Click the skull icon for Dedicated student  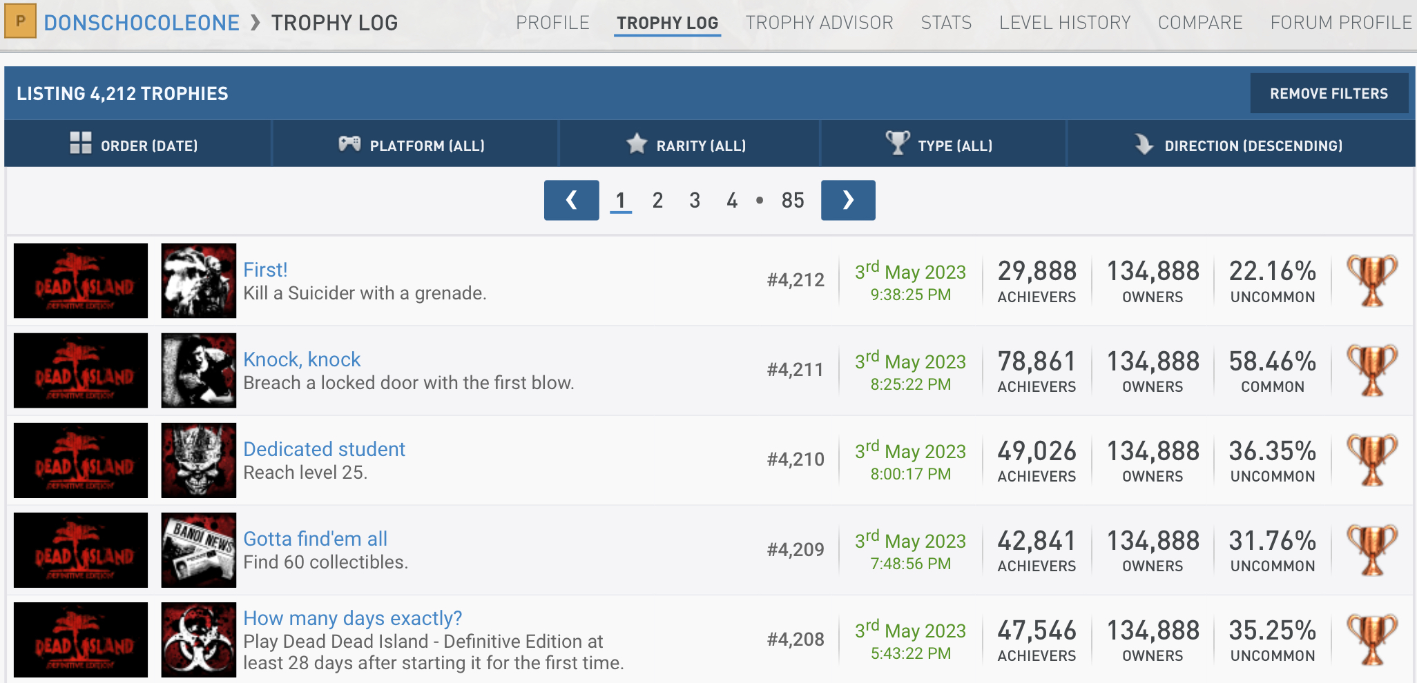click(199, 460)
